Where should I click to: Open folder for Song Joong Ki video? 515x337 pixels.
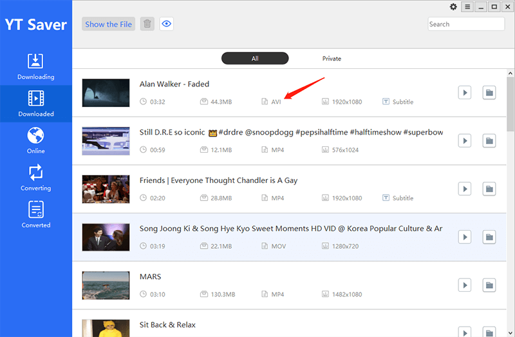coord(489,237)
